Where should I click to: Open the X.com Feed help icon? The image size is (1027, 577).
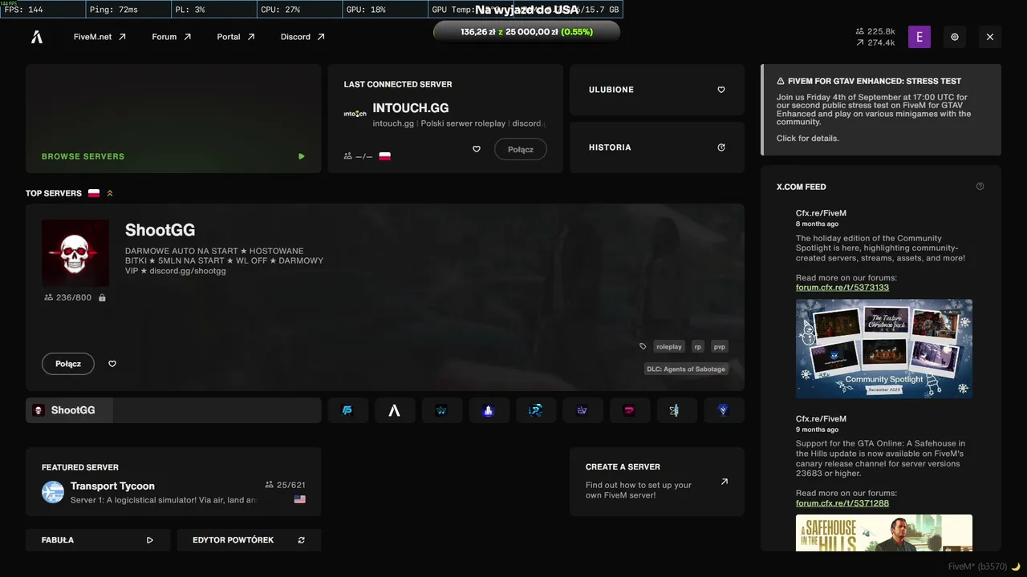pyautogui.click(x=980, y=187)
